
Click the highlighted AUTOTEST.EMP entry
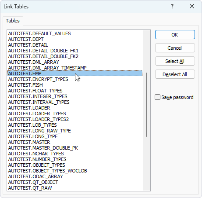(75, 73)
